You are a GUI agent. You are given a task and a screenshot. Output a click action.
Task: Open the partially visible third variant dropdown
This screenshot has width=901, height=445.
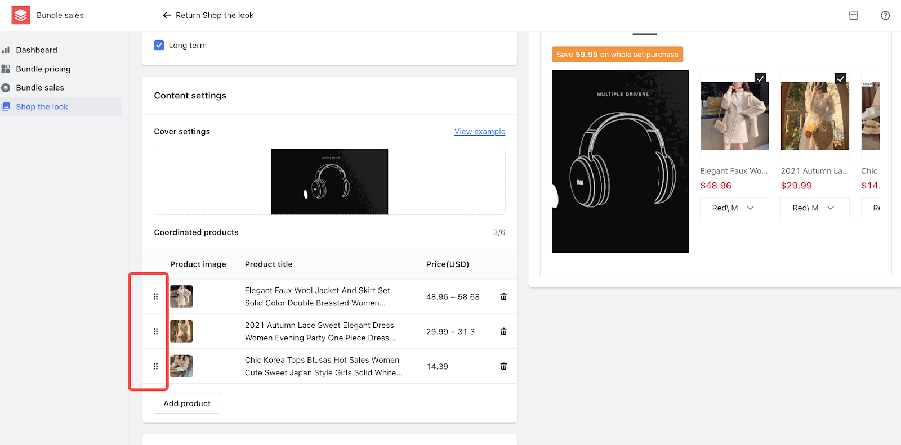tap(871, 208)
